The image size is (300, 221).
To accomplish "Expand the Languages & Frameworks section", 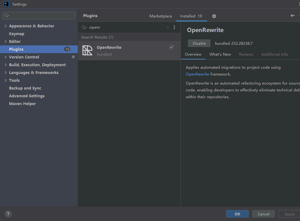I will pos(5,72).
